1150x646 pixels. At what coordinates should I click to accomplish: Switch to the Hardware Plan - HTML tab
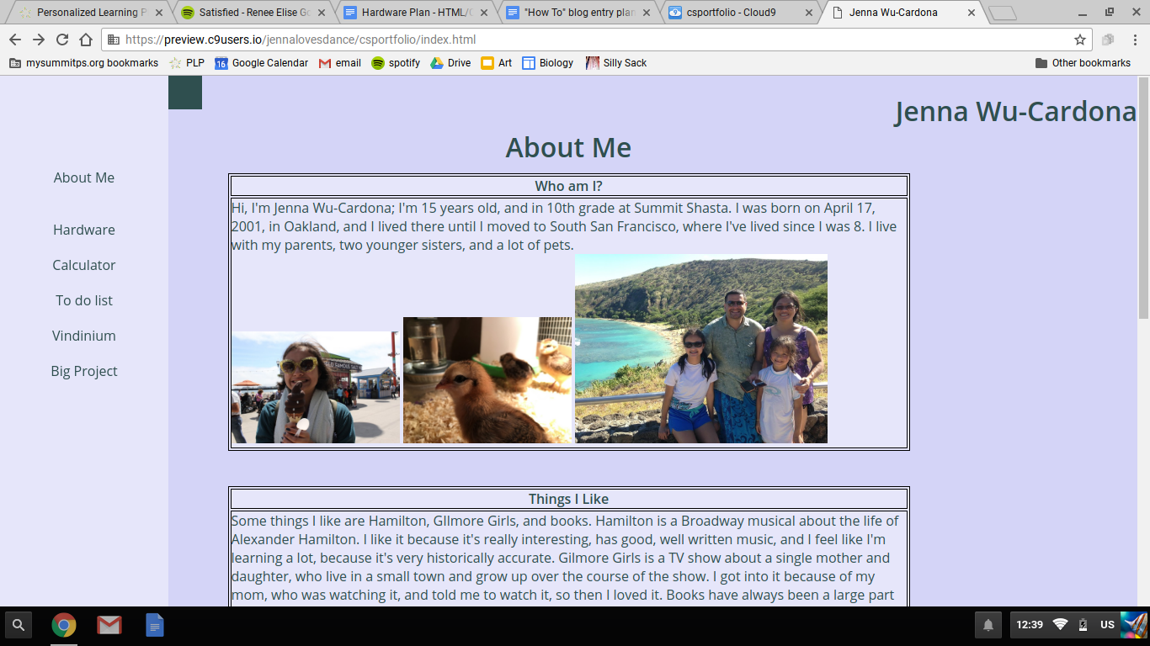(x=413, y=13)
